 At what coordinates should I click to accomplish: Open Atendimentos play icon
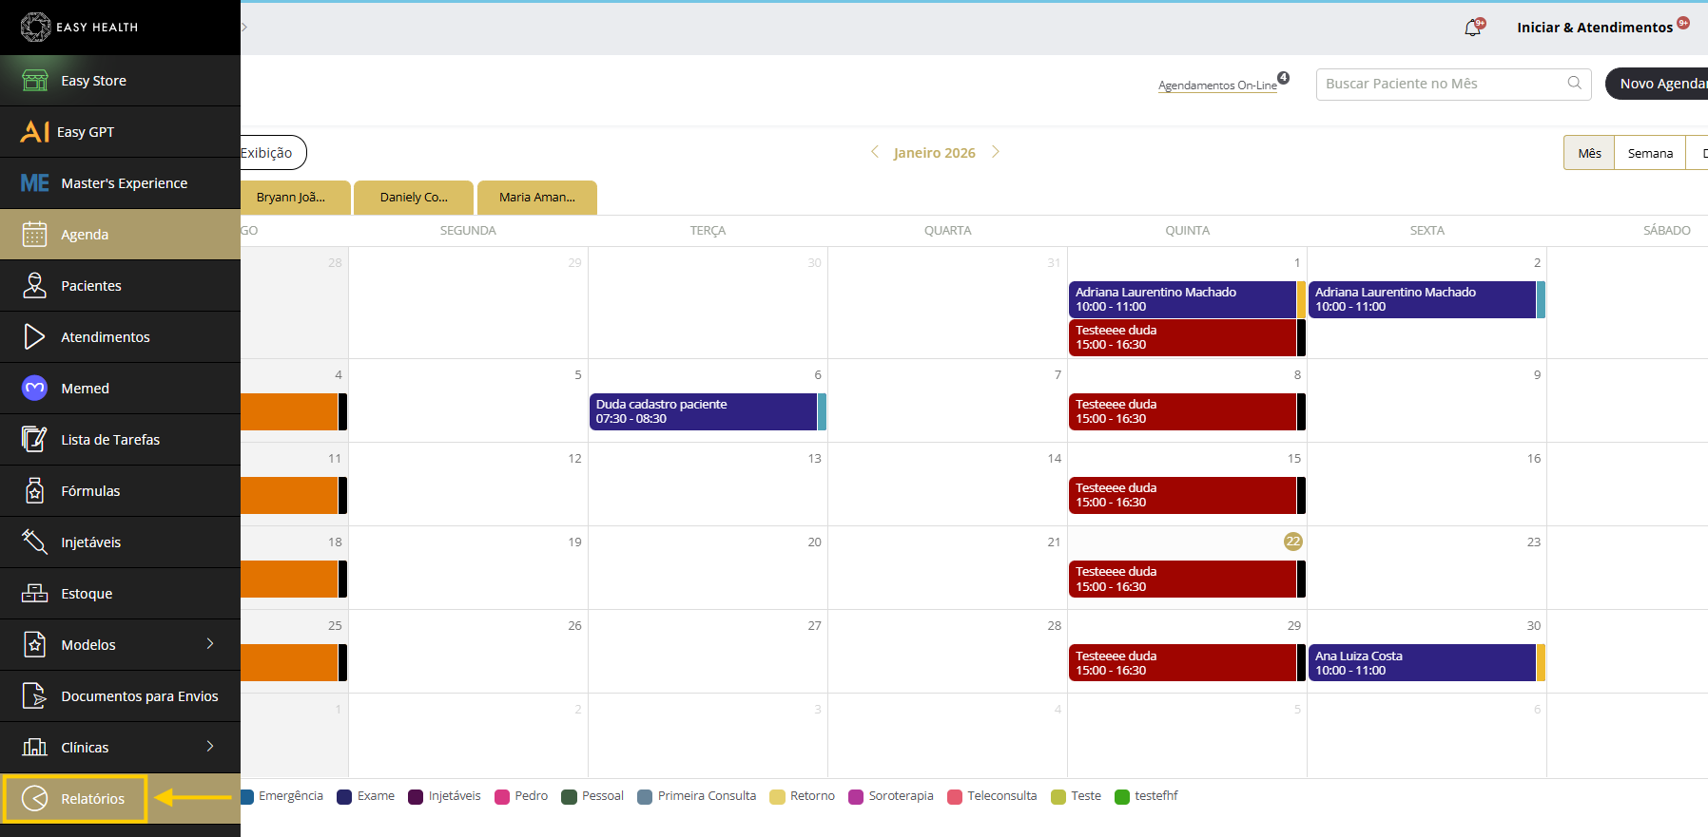point(35,337)
